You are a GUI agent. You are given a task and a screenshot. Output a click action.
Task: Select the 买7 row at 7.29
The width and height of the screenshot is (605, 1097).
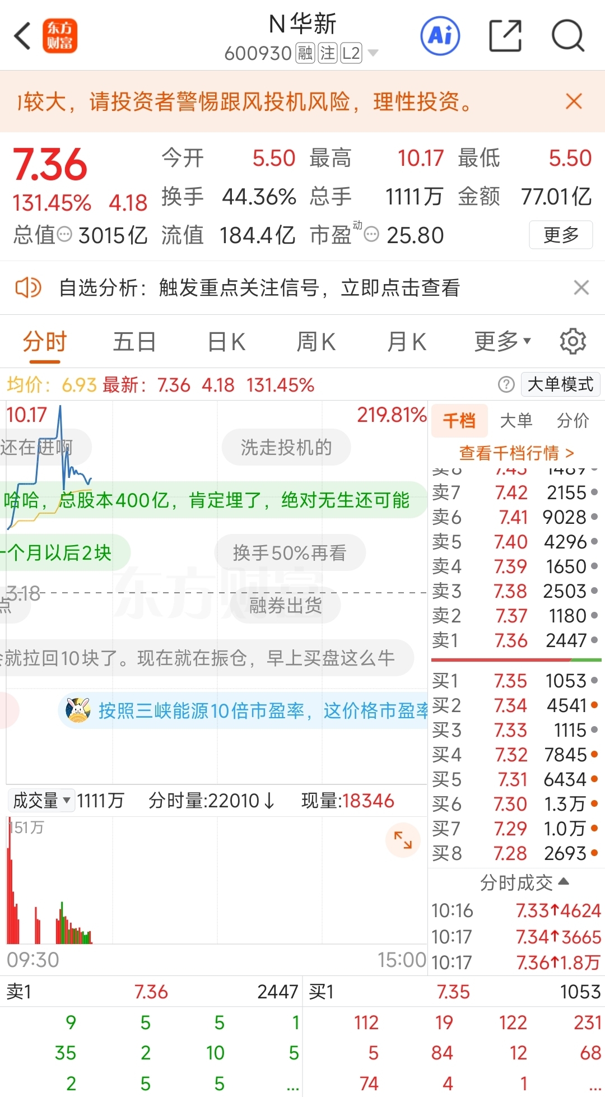515,829
